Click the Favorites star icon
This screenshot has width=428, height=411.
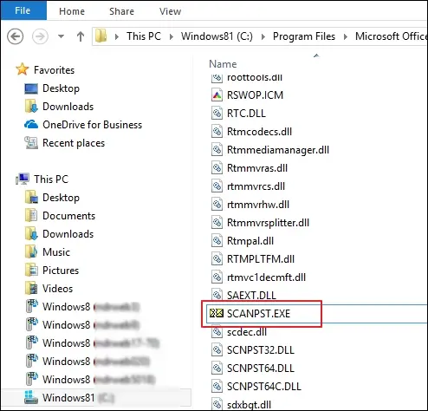[x=23, y=69]
